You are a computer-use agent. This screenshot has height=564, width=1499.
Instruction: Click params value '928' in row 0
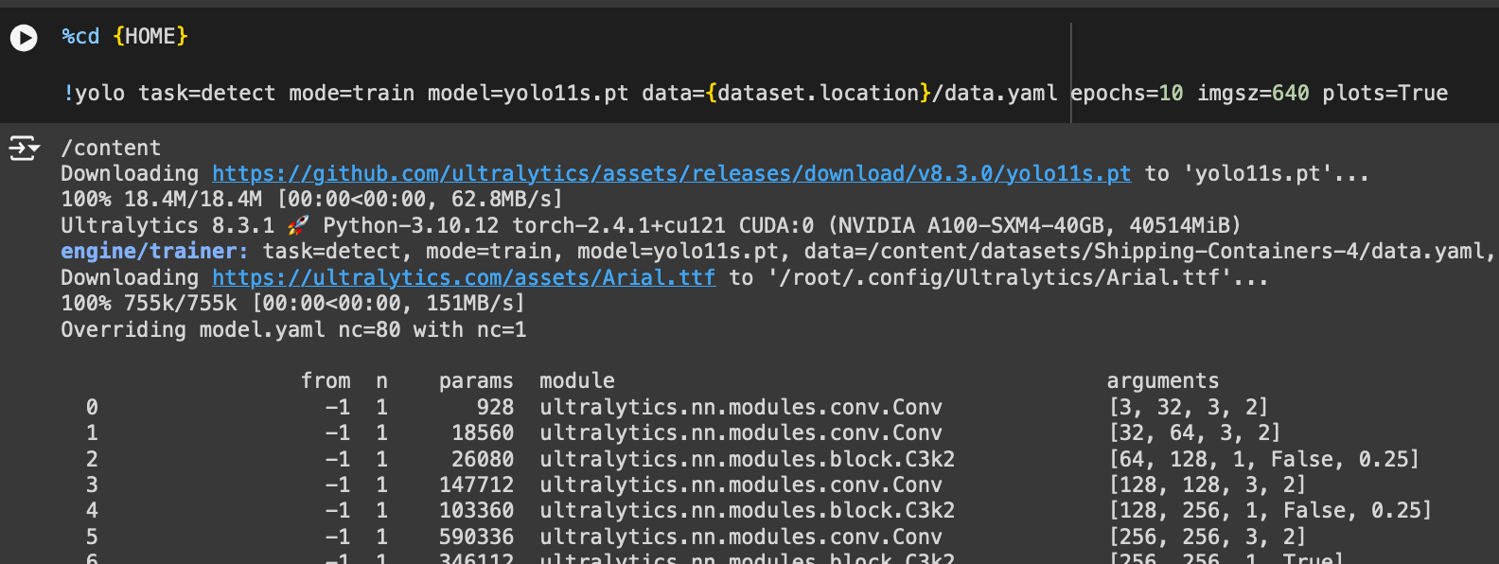pyautogui.click(x=495, y=407)
